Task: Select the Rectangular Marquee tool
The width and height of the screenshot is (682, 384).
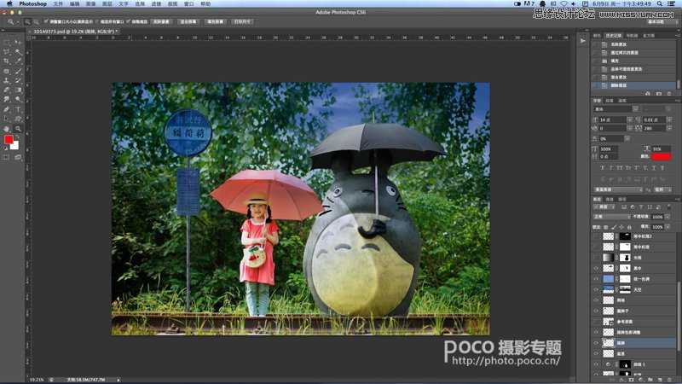Action: 6,42
